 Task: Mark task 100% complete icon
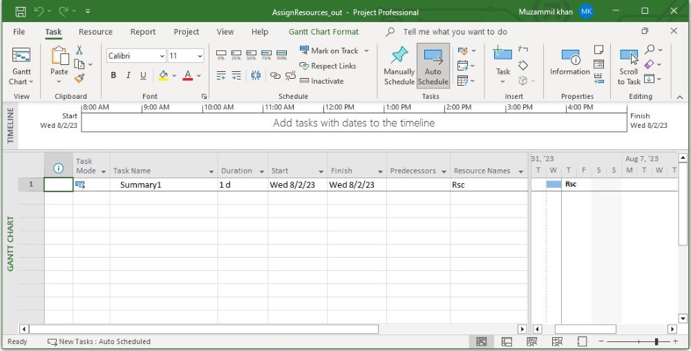point(282,54)
